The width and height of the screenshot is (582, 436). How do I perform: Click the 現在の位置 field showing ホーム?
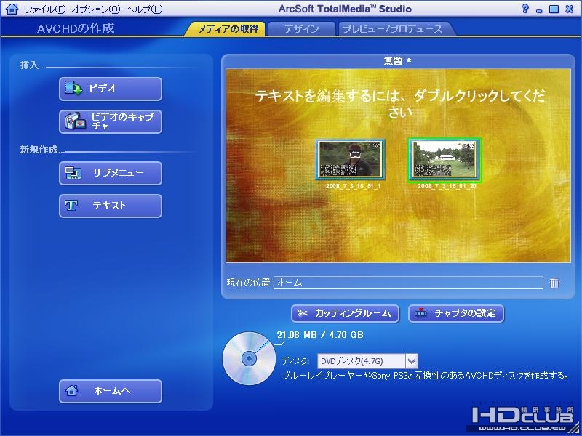[408, 283]
